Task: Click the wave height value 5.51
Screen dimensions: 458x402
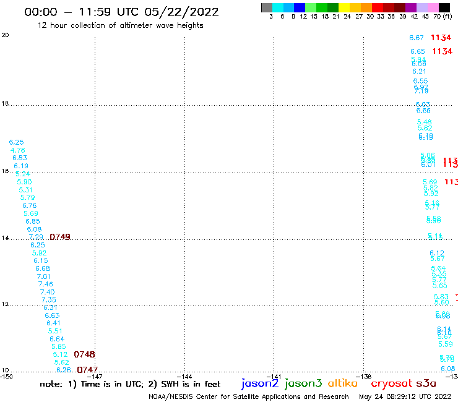Action: pos(55,331)
